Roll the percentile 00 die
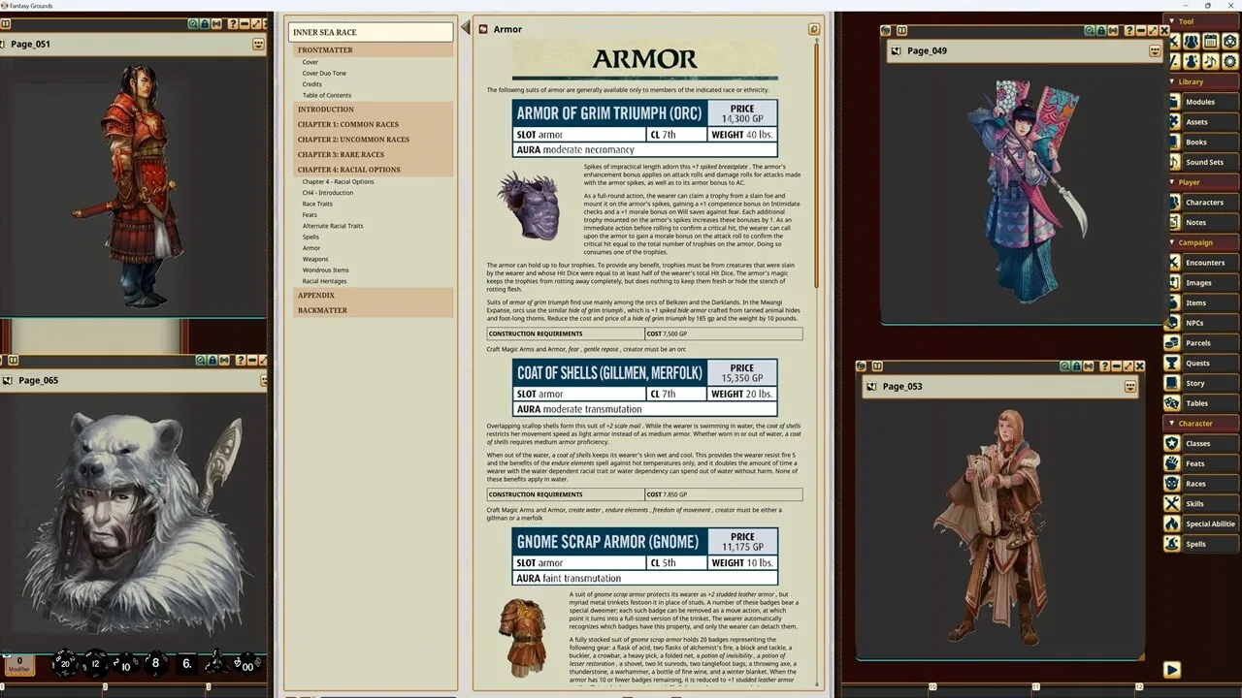The height and width of the screenshot is (698, 1242). 247,664
